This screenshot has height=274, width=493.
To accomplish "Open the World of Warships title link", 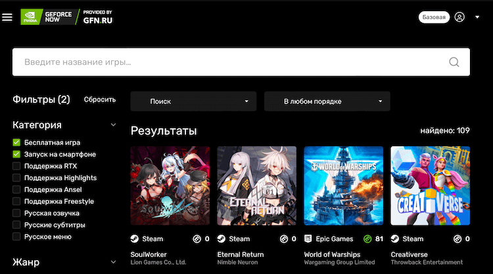I will (x=332, y=254).
